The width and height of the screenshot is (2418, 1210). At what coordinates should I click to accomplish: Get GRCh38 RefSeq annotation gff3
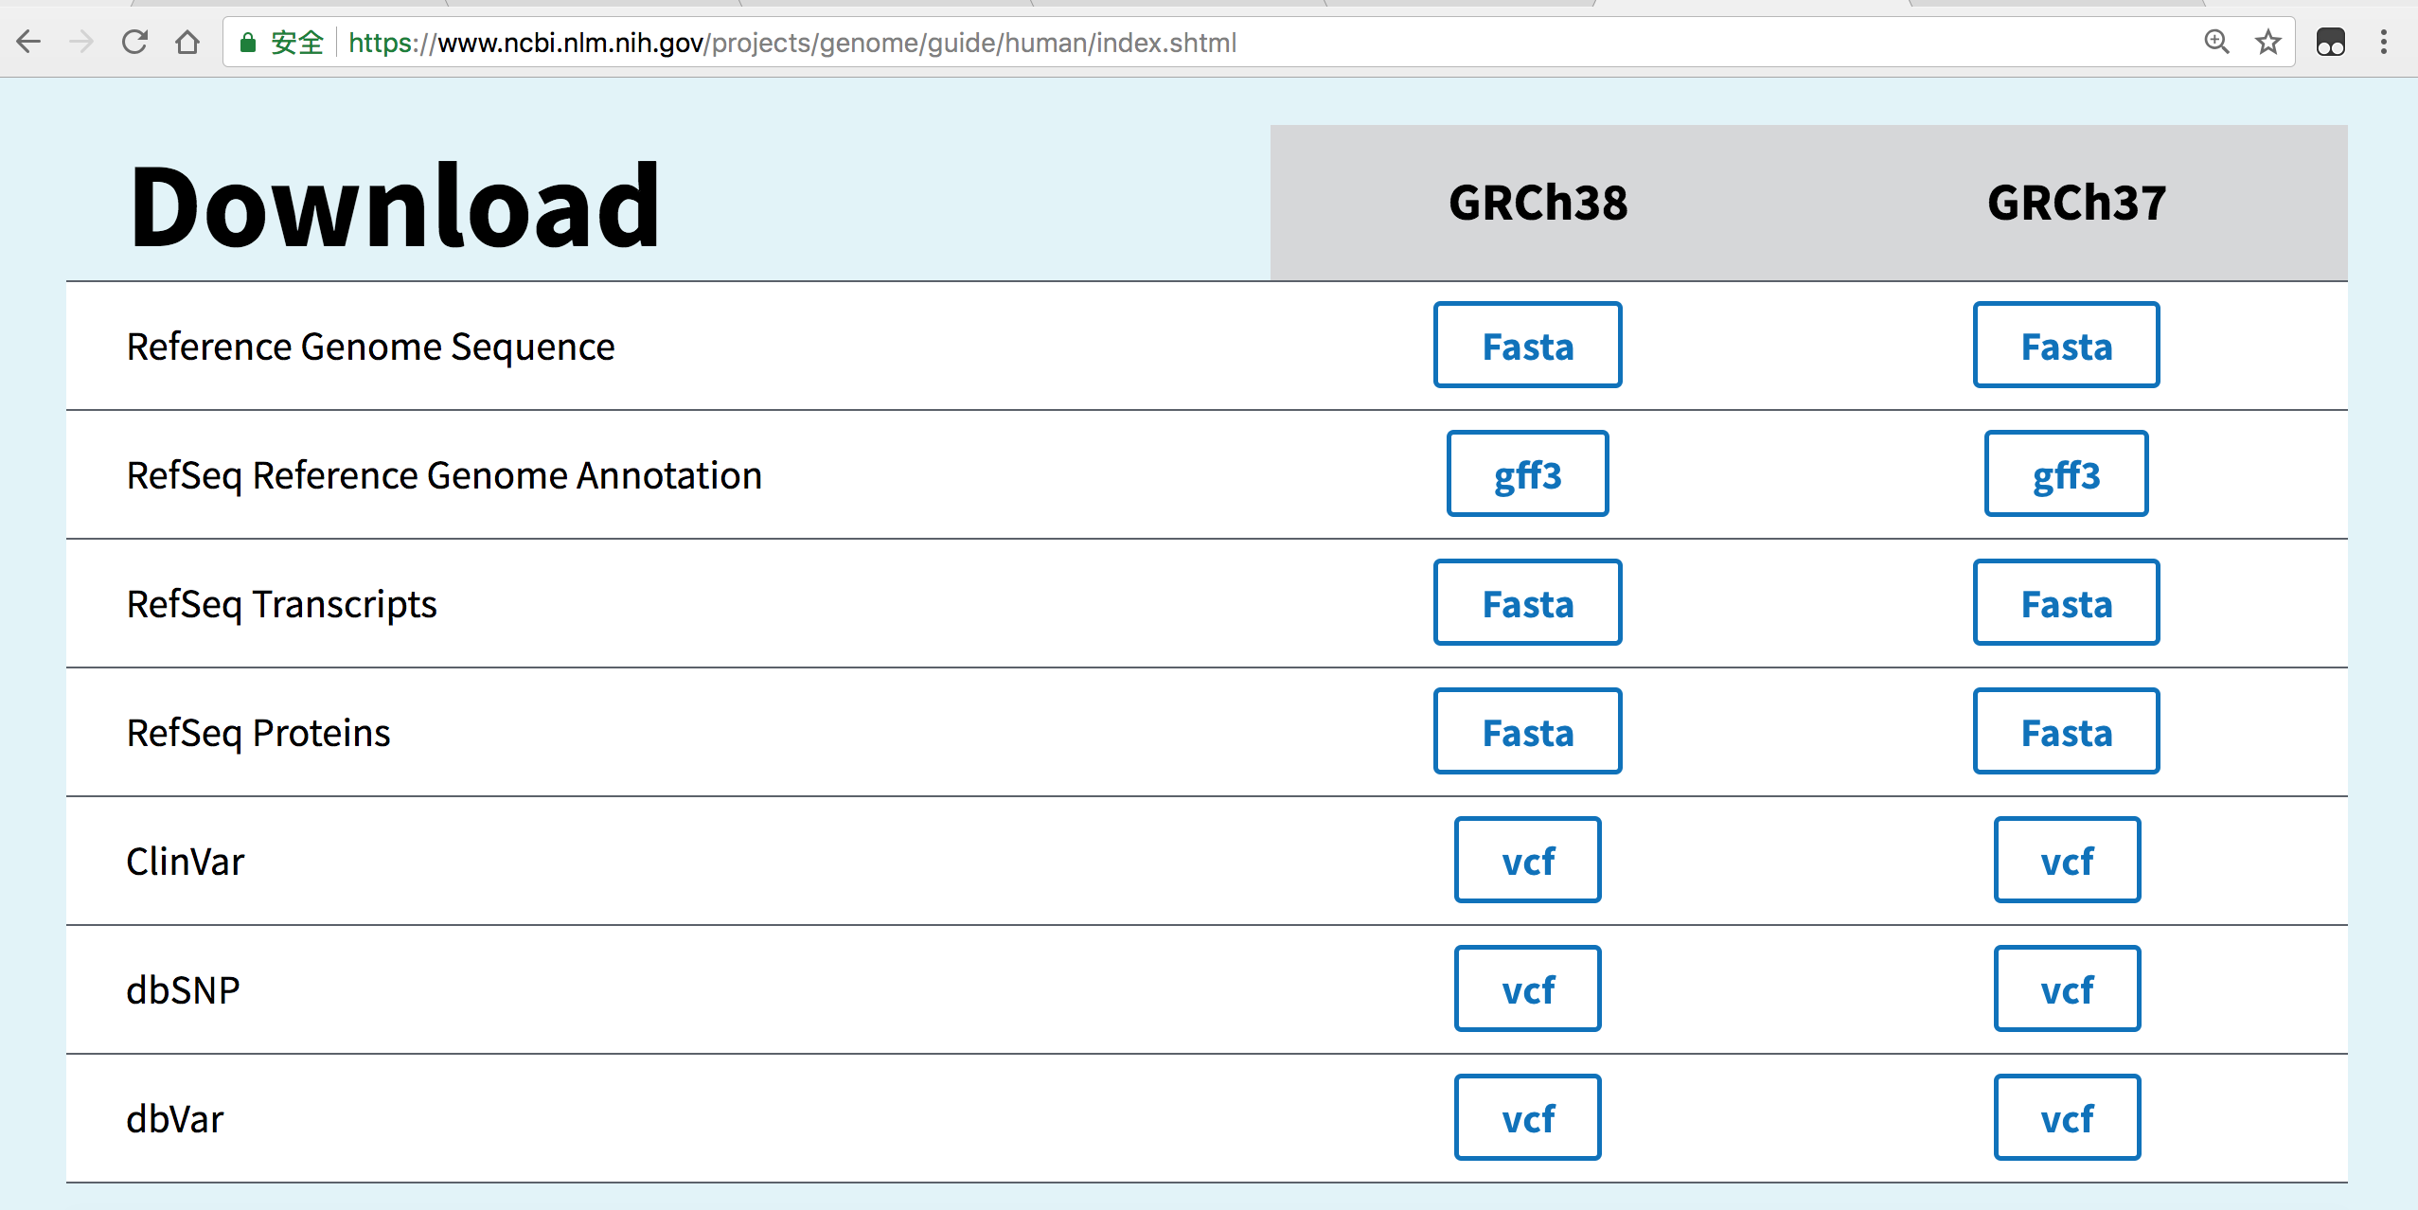point(1527,474)
